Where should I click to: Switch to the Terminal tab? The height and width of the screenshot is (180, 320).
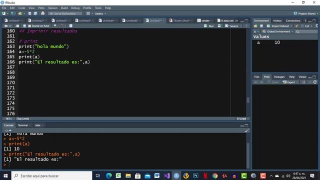pos(23,125)
